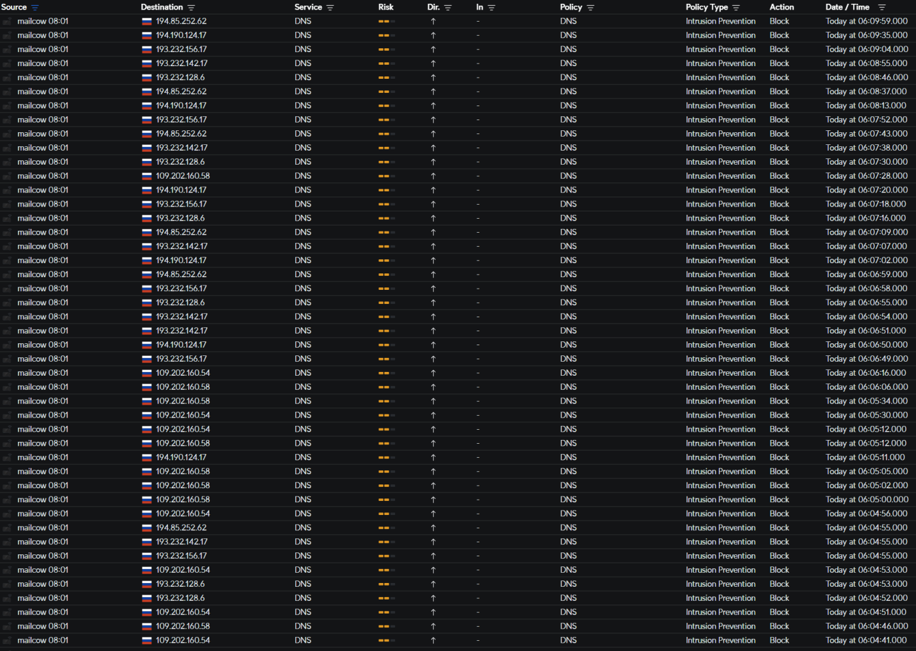Click Block action in the 06:05:34 row
The width and height of the screenshot is (916, 651).
779,401
